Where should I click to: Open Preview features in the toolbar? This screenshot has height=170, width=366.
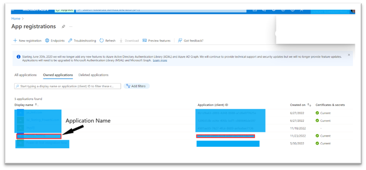point(156,41)
